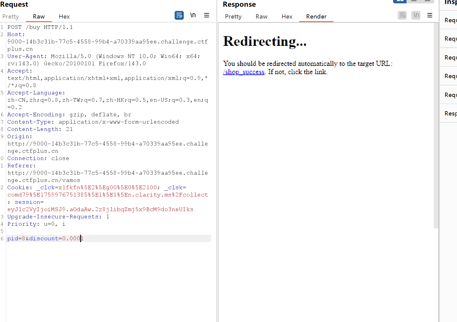Open the Request editor hamburger options menu

click(x=207, y=15)
